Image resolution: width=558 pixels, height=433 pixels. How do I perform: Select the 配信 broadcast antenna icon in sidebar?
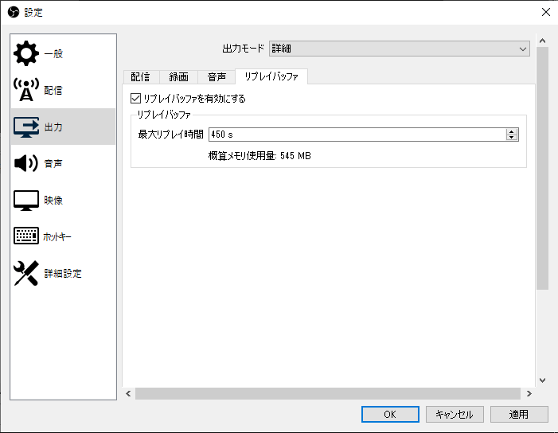(x=26, y=90)
